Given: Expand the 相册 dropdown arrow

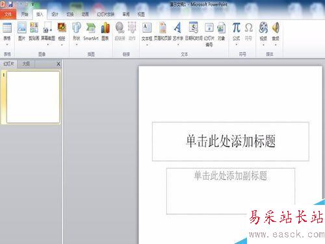Looking at the screenshot, I should 62,45.
